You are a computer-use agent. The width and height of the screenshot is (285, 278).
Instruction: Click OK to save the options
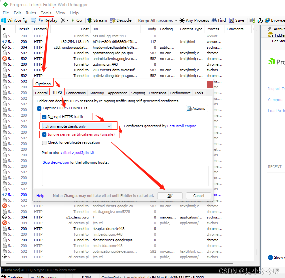170,196
